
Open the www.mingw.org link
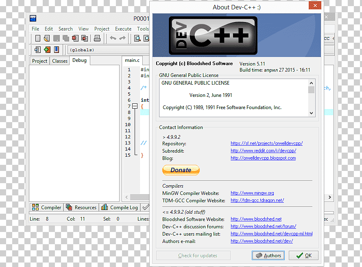252,193
